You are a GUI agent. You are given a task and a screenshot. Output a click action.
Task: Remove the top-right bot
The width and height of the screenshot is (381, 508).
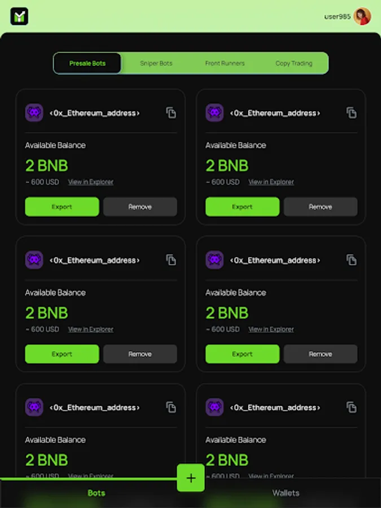pyautogui.click(x=321, y=207)
